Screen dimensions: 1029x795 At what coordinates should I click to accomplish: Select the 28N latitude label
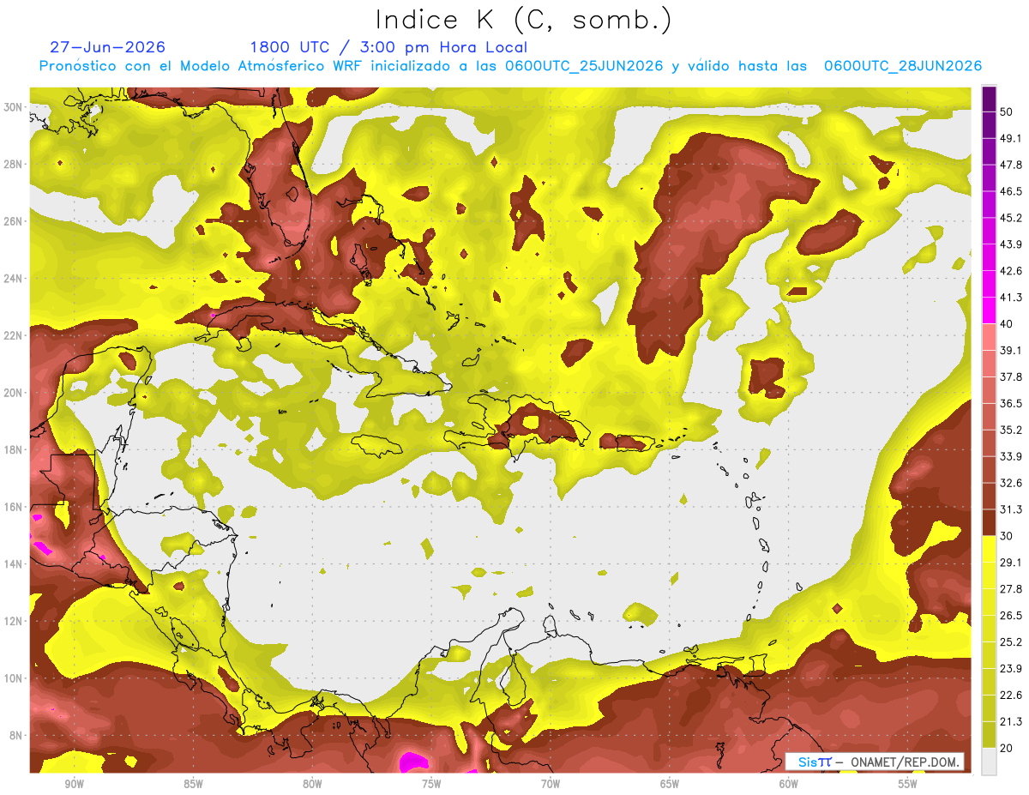(x=15, y=164)
